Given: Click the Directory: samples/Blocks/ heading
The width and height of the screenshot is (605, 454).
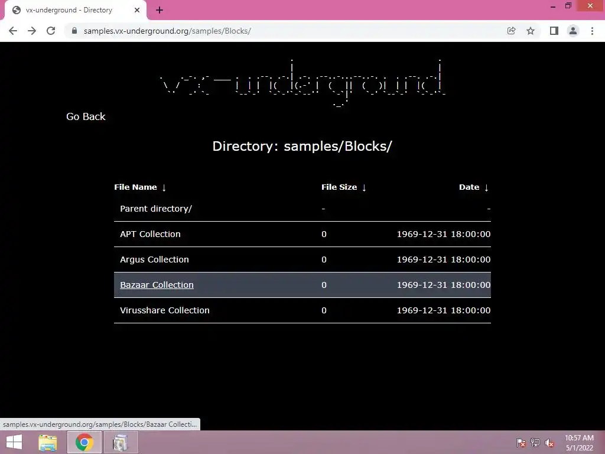Looking at the screenshot, I should 302,147.
